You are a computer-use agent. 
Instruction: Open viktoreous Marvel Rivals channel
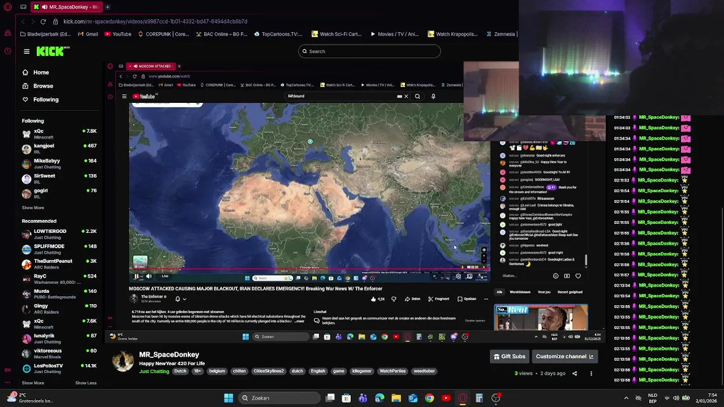click(59, 353)
